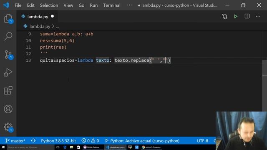Change the UTF-8 file encoding
This screenshot has width=267, height=150.
(202, 141)
